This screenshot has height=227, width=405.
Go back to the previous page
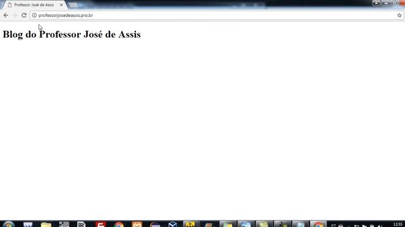[6, 15]
